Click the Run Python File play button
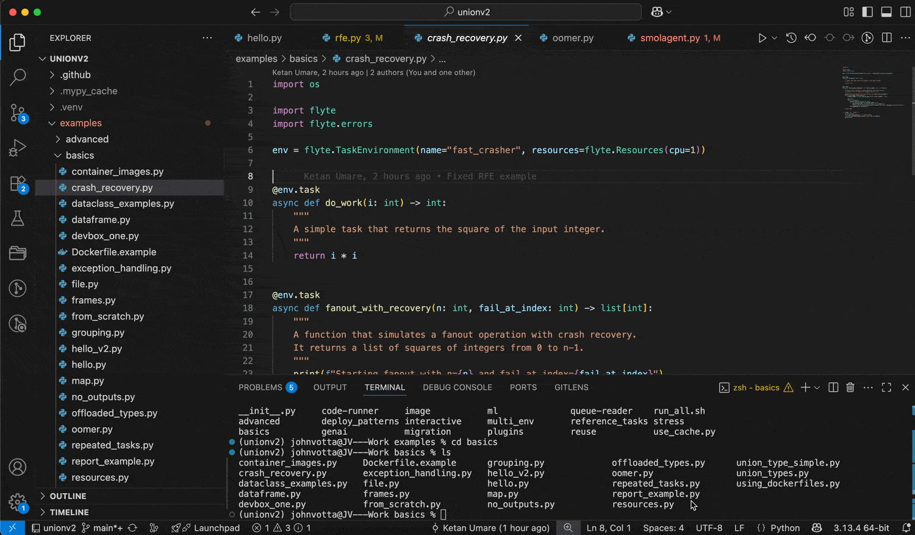This screenshot has width=915, height=535. pyautogui.click(x=762, y=38)
